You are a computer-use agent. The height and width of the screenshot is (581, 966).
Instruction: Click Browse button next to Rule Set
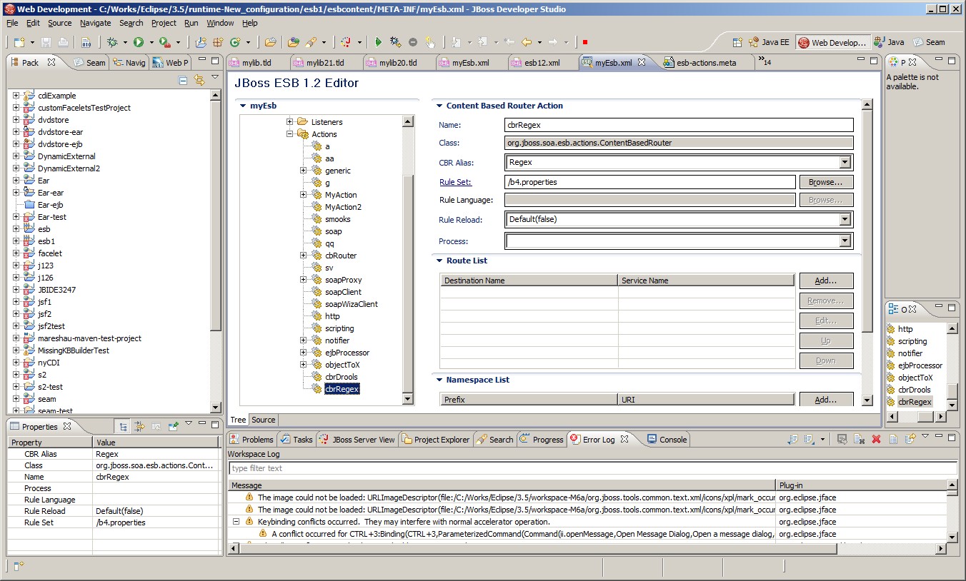pos(825,182)
